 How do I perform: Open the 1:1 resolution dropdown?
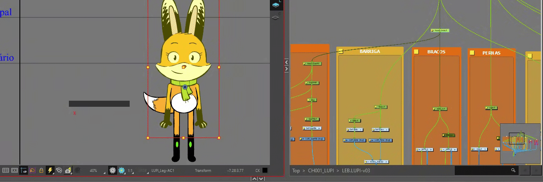(131, 171)
